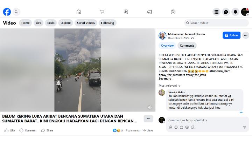
Task: Unmute the video with speaker icon
Action: click(x=150, y=107)
